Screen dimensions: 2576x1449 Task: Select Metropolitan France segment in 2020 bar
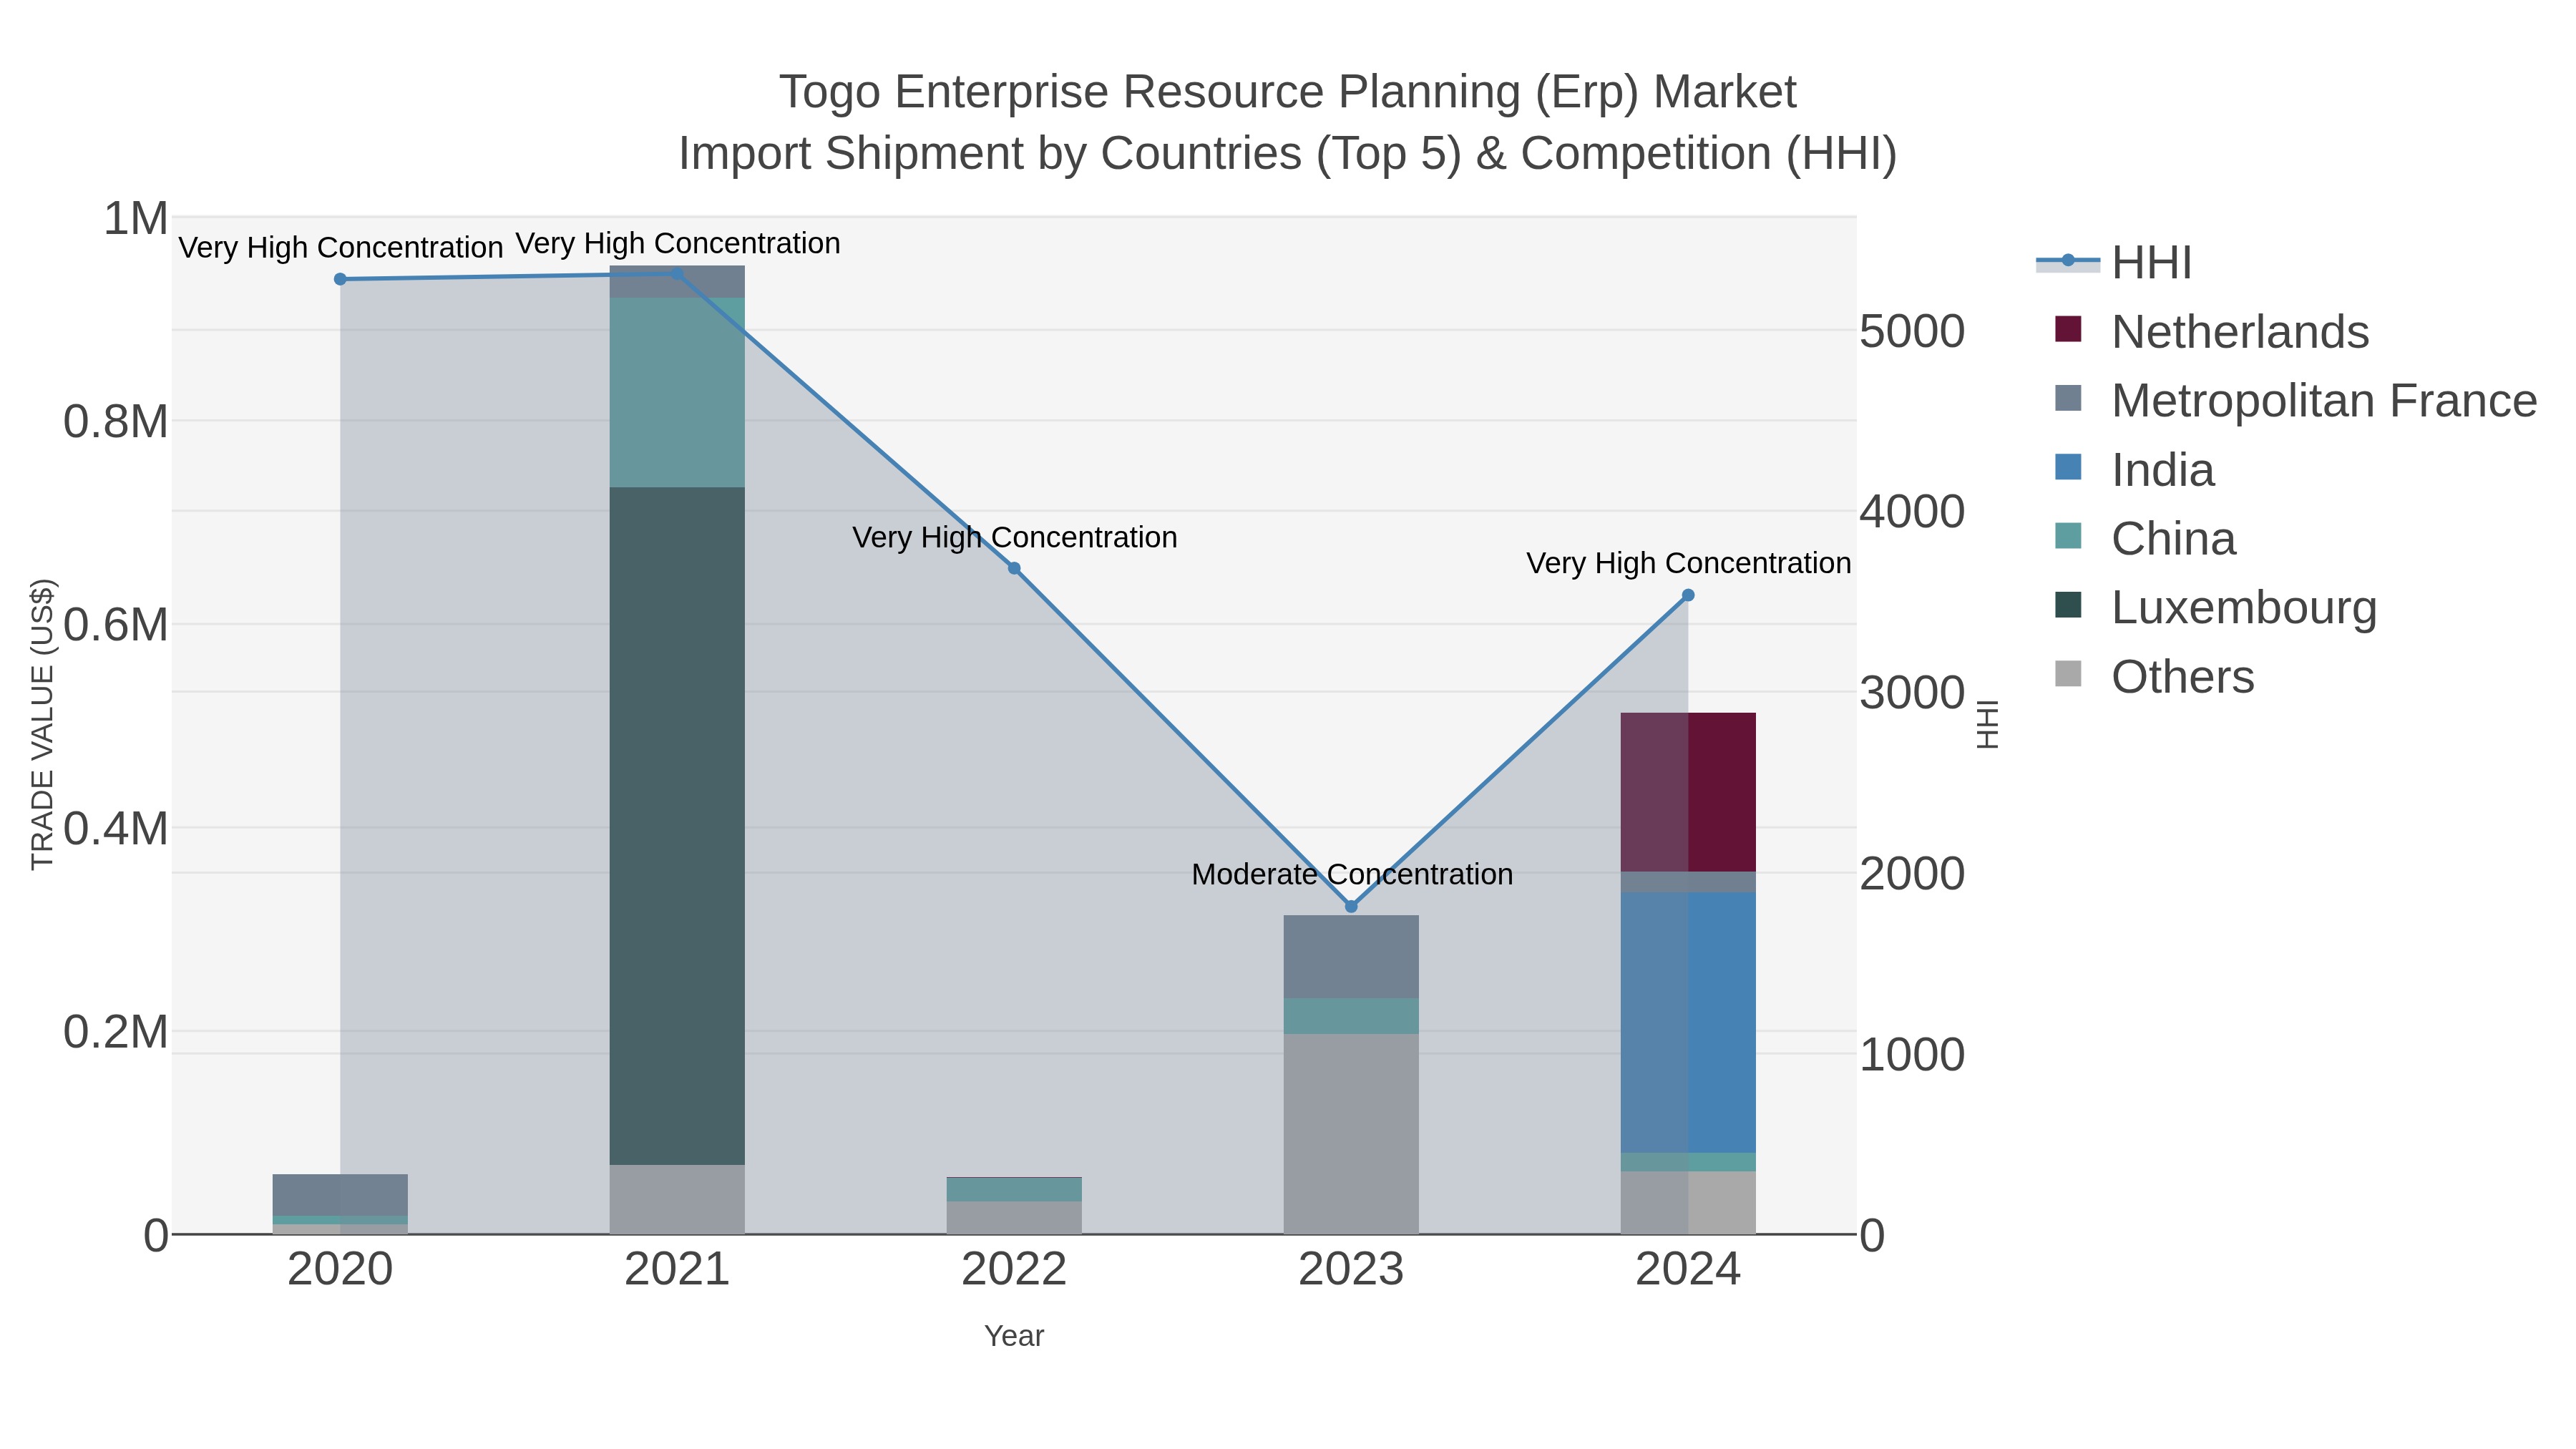click(x=340, y=1195)
